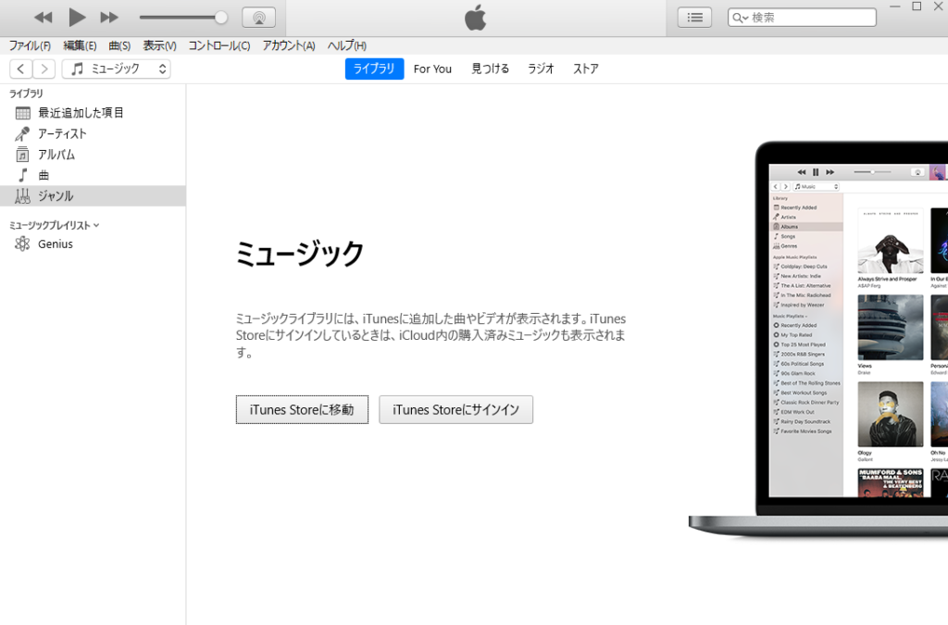Open the ヘルプ(H) menu
Screen dimensions: 948x625
[346, 46]
